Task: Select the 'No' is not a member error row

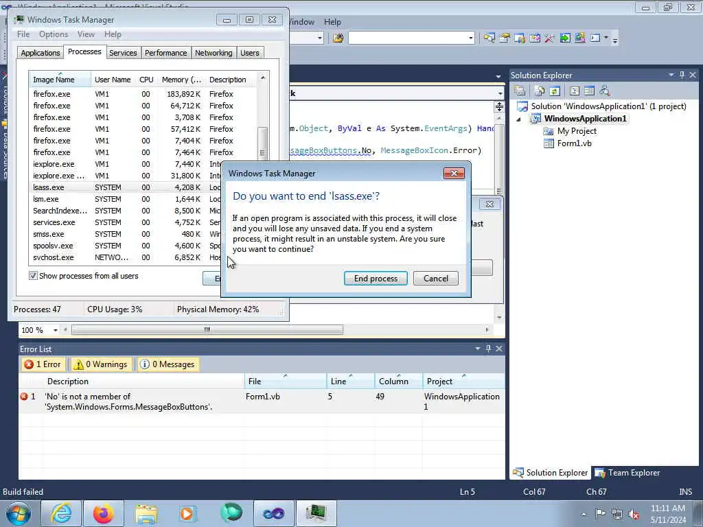Action: pyautogui.click(x=262, y=401)
